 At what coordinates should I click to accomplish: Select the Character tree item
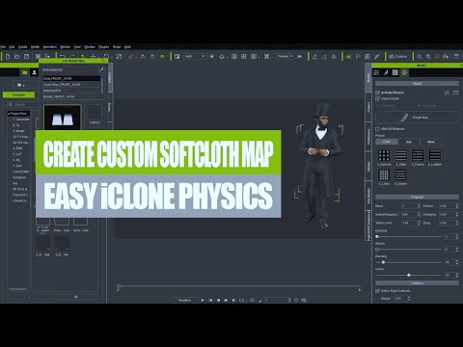21,120
